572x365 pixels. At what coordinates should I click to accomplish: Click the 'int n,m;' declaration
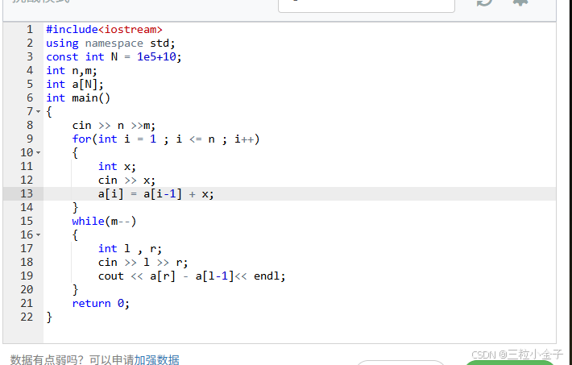tap(72, 70)
